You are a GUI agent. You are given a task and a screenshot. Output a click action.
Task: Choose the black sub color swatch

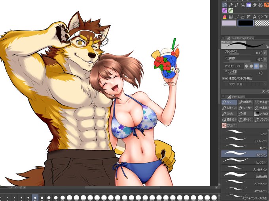tap(246, 23)
